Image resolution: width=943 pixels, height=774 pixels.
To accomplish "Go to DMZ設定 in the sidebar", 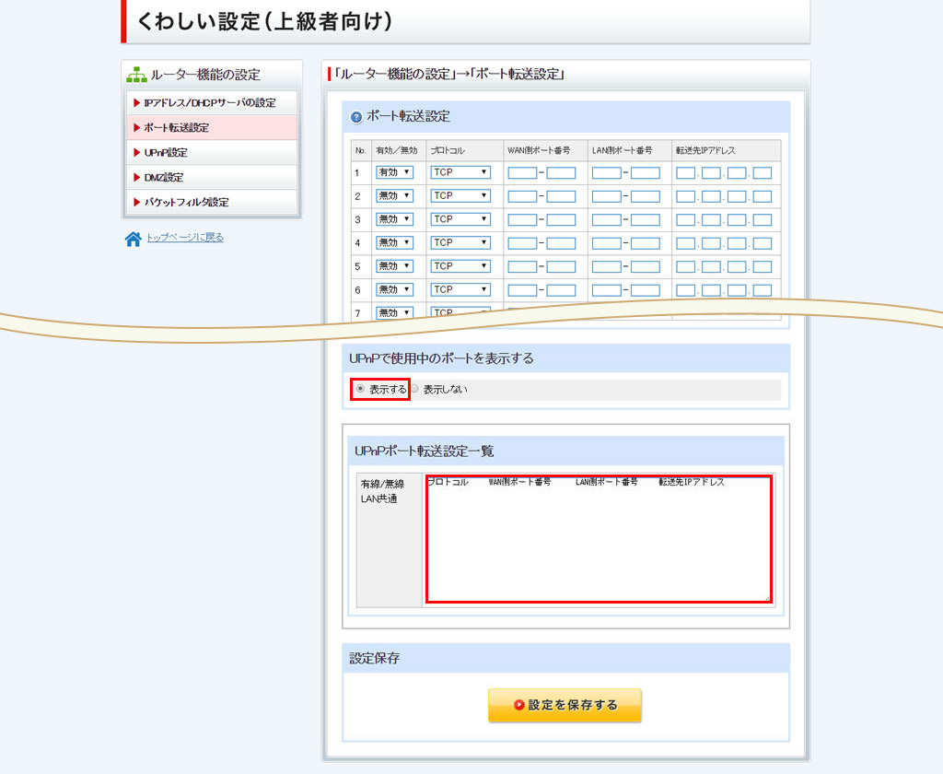I will tap(211, 178).
